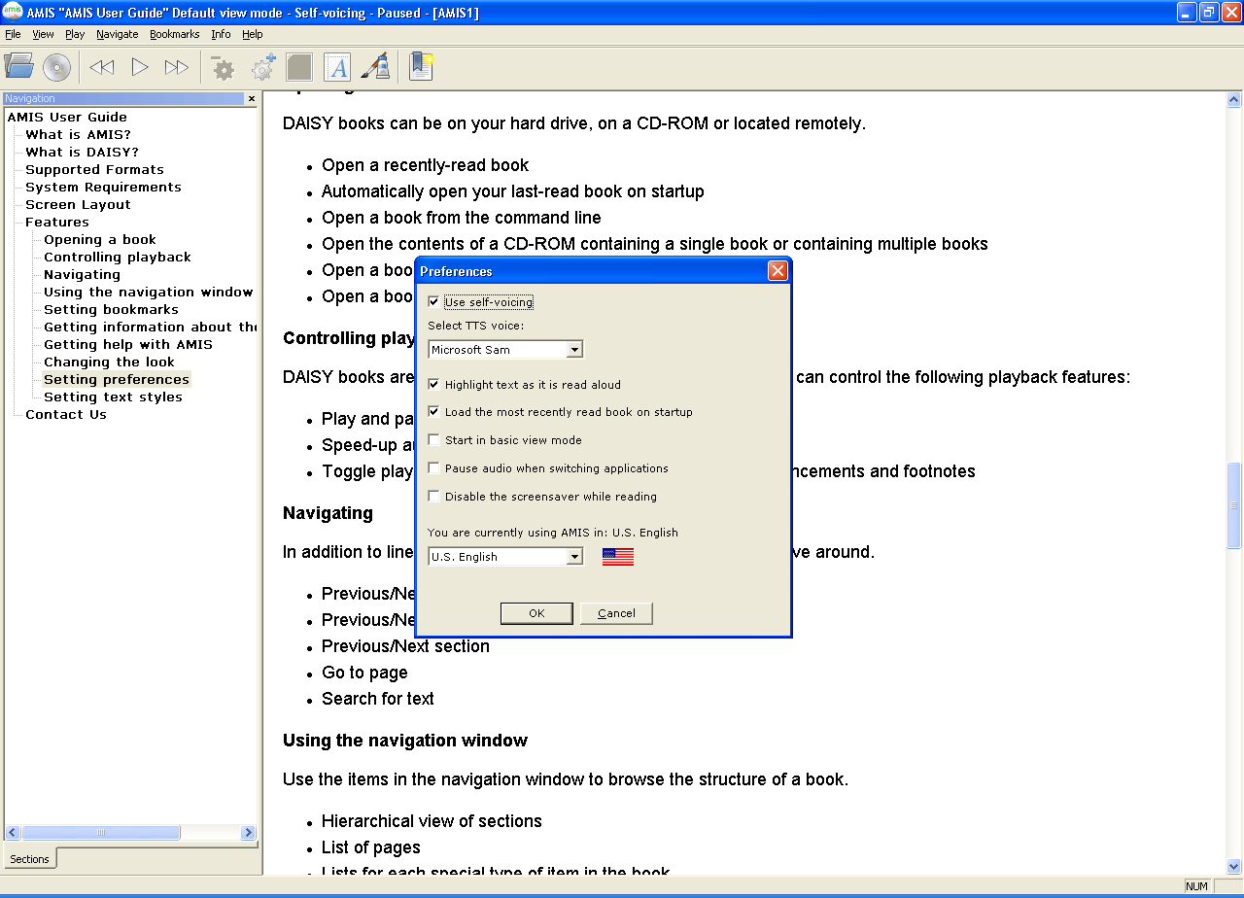Screen dimensions: 1244x898
Task: Enable Start in basic view mode
Action: click(433, 440)
